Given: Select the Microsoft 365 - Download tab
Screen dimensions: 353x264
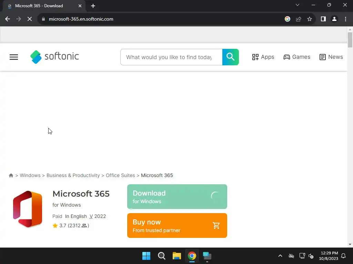Looking at the screenshot, I should [44, 6].
